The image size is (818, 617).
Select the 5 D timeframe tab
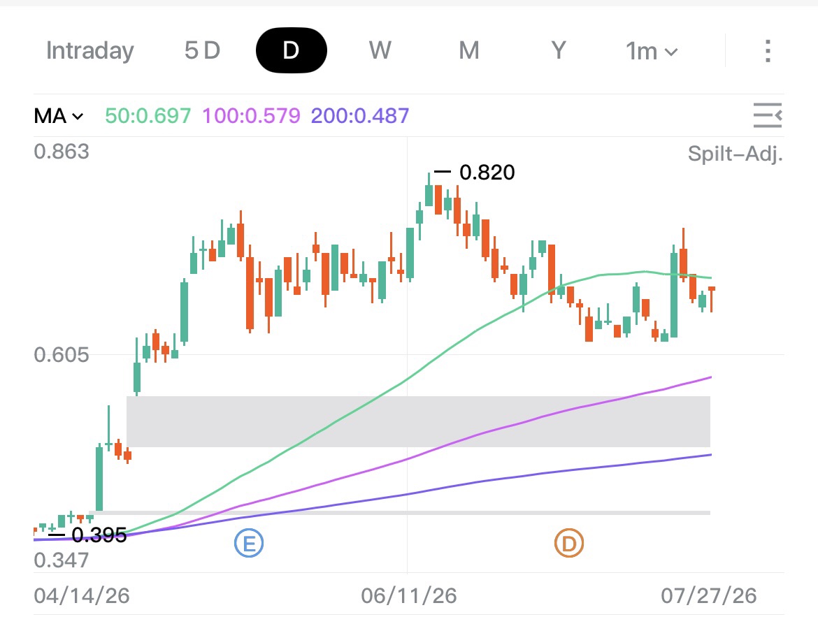click(x=203, y=50)
